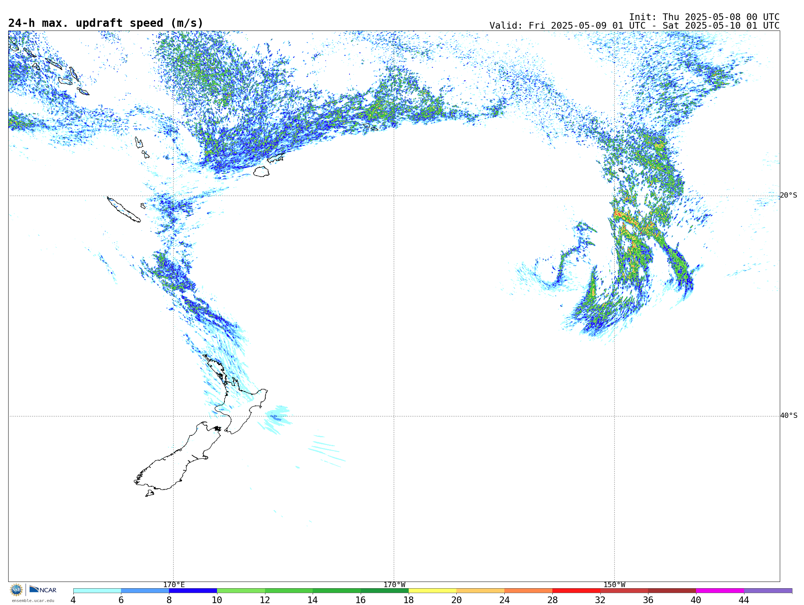Image resolution: width=804 pixels, height=605 pixels.
Task: Click the light blue 6–8 color swatch
Action: click(x=145, y=591)
